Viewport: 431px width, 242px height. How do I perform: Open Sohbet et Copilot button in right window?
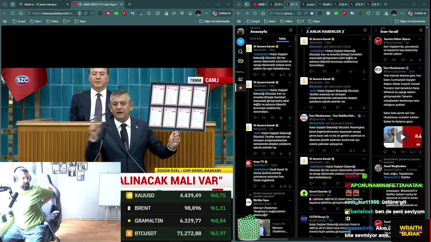[x=417, y=13]
